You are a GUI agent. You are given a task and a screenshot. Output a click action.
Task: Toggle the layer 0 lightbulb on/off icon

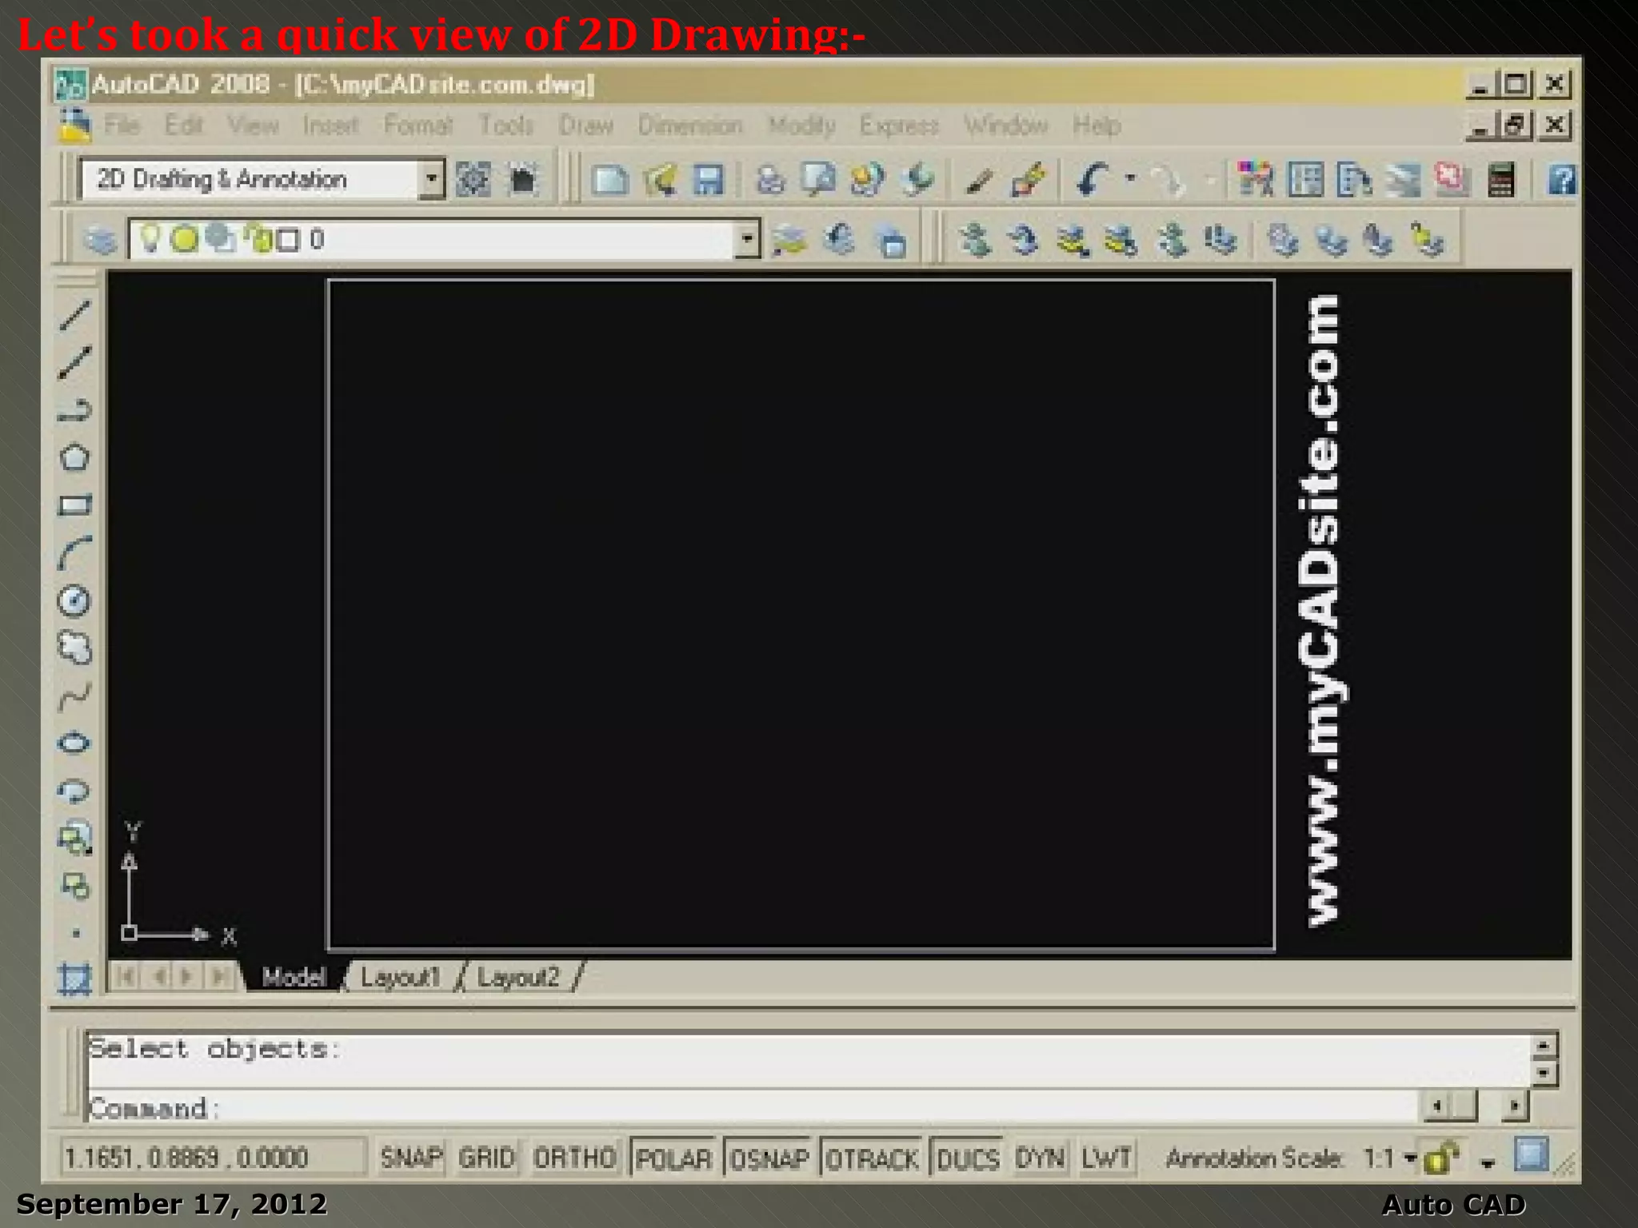(x=150, y=238)
